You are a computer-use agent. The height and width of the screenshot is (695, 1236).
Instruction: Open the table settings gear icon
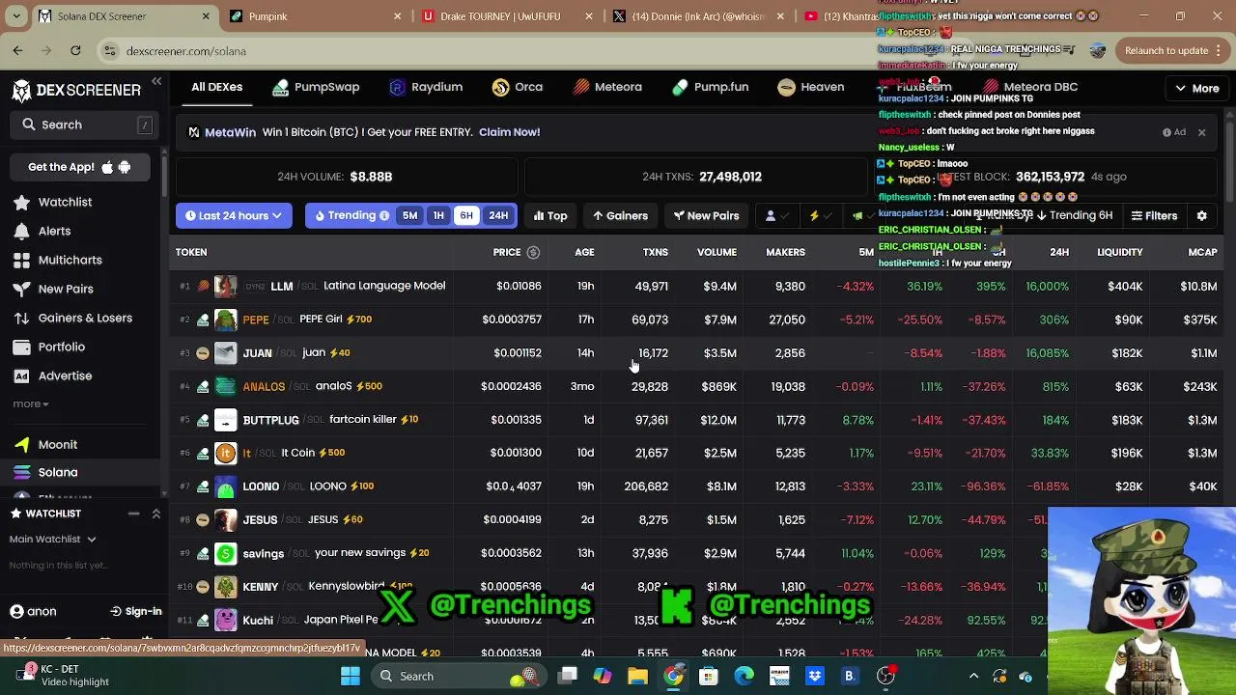[1202, 216]
